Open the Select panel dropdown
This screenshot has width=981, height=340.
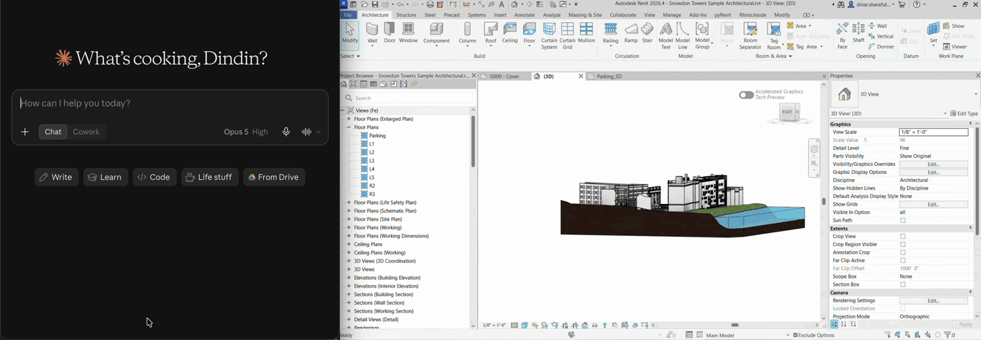pyautogui.click(x=351, y=56)
